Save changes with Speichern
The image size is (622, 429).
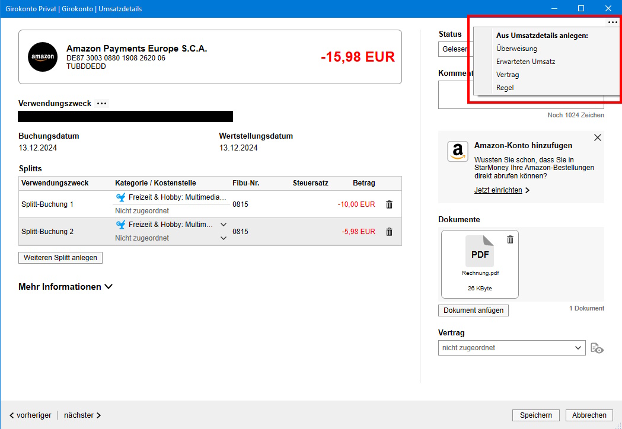pos(535,415)
